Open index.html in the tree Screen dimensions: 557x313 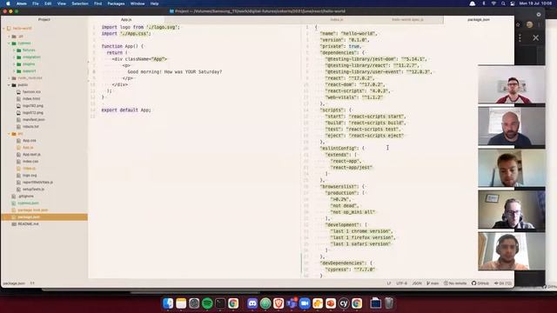tap(31, 99)
